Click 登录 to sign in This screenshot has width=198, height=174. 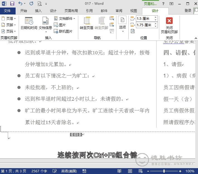tap(188, 11)
